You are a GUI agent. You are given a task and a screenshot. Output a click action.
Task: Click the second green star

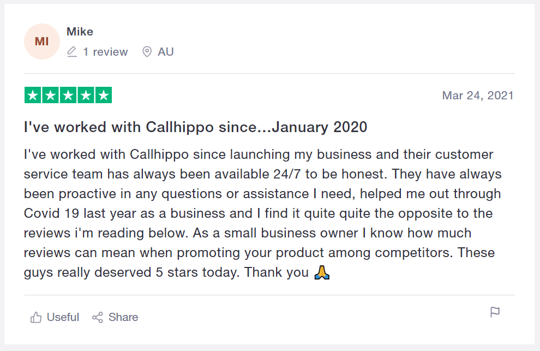51,95
